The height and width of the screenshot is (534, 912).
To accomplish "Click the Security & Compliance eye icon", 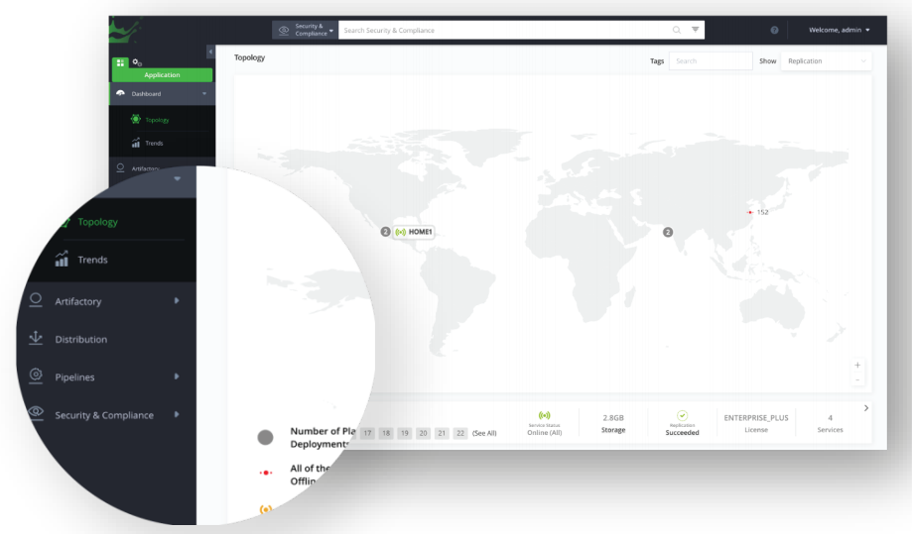I will (36, 414).
